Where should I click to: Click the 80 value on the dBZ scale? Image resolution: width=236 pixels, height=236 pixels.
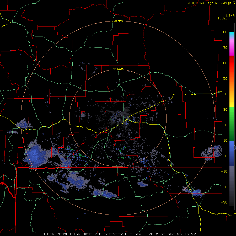pyautogui.click(x=225, y=32)
